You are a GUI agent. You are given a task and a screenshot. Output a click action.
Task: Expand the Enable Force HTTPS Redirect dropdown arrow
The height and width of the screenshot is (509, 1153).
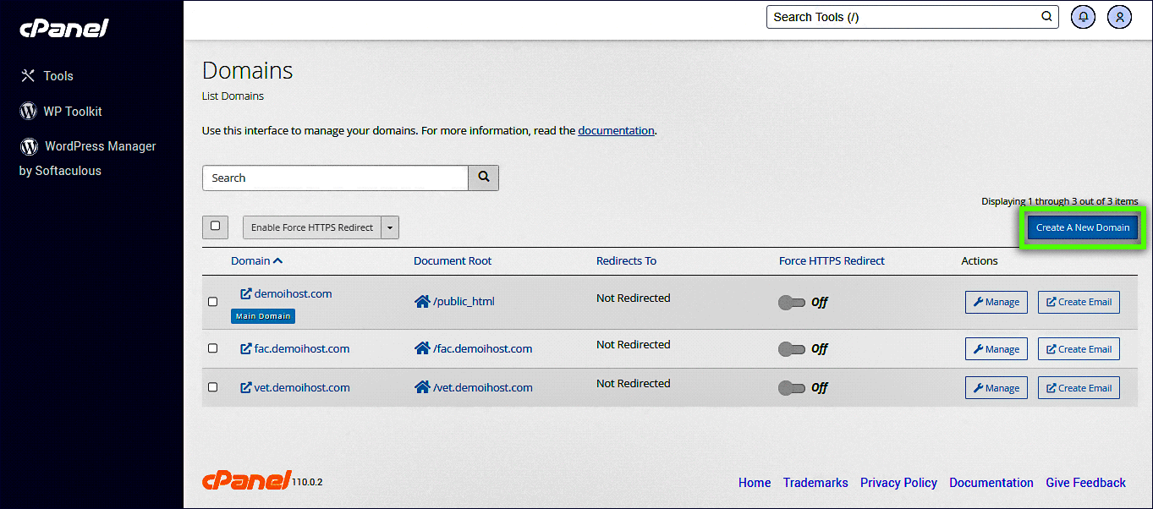click(390, 227)
